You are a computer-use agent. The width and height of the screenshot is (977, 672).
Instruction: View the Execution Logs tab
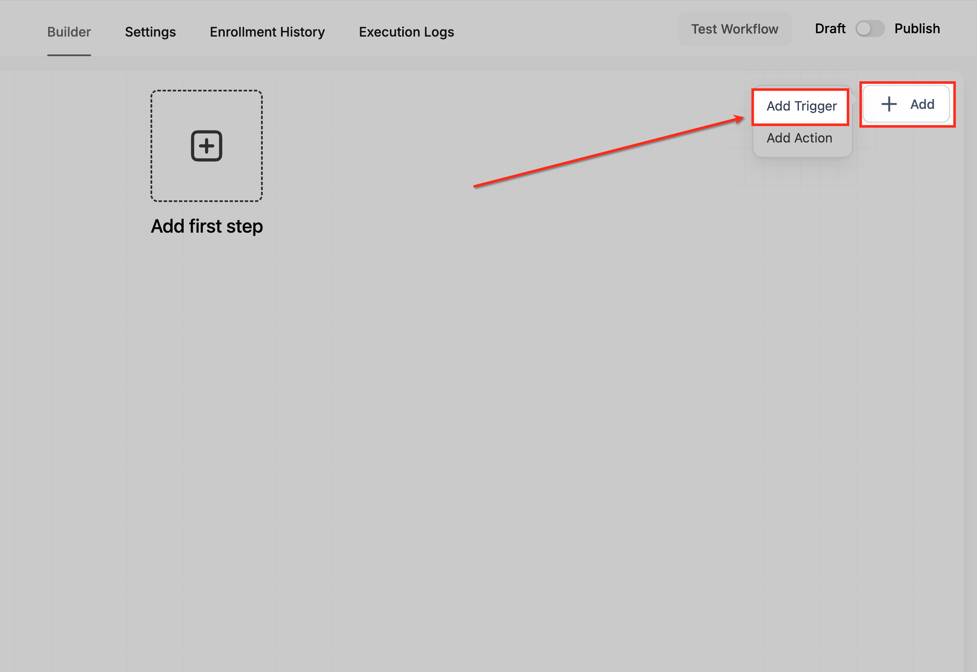(x=406, y=32)
